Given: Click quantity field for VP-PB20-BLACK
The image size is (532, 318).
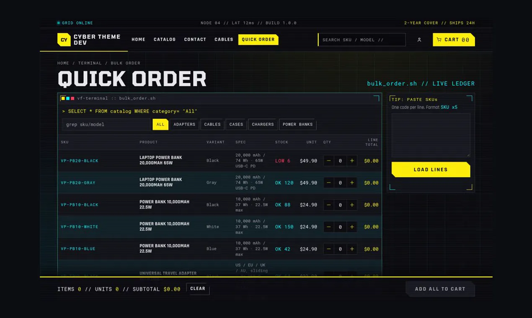Looking at the screenshot, I should [x=340, y=161].
